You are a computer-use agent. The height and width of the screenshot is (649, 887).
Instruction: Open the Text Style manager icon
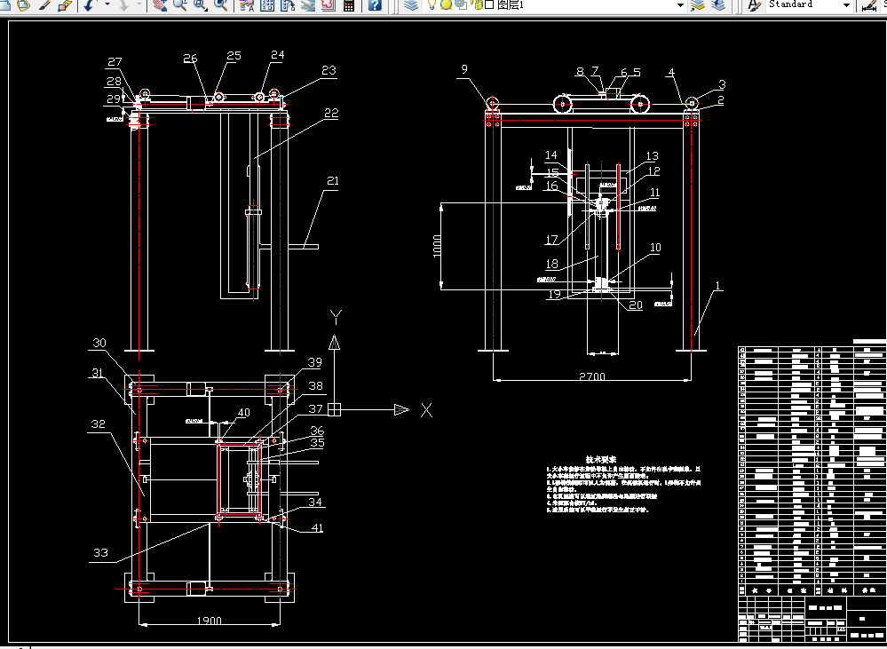click(x=754, y=5)
